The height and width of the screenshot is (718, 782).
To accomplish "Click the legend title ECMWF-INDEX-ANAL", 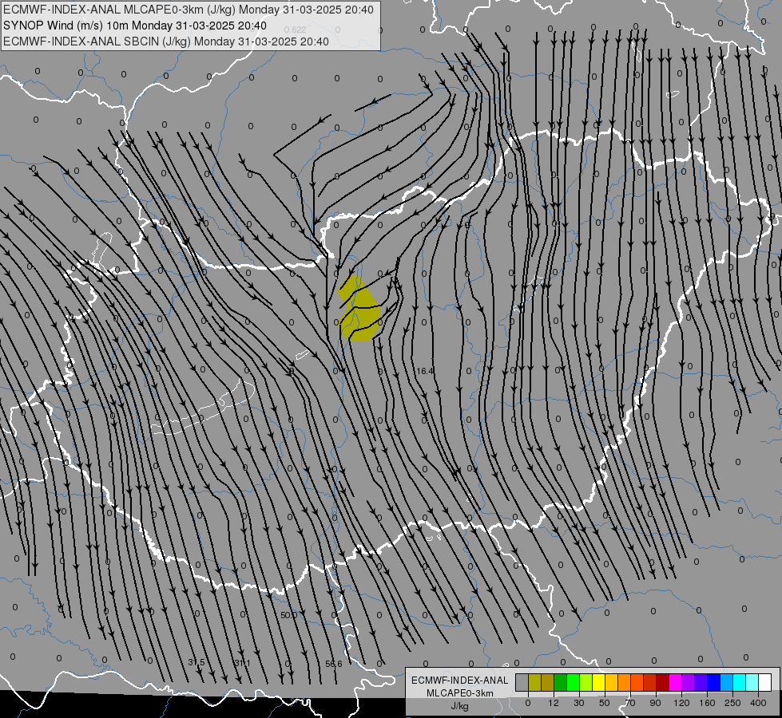I will coord(460,681).
